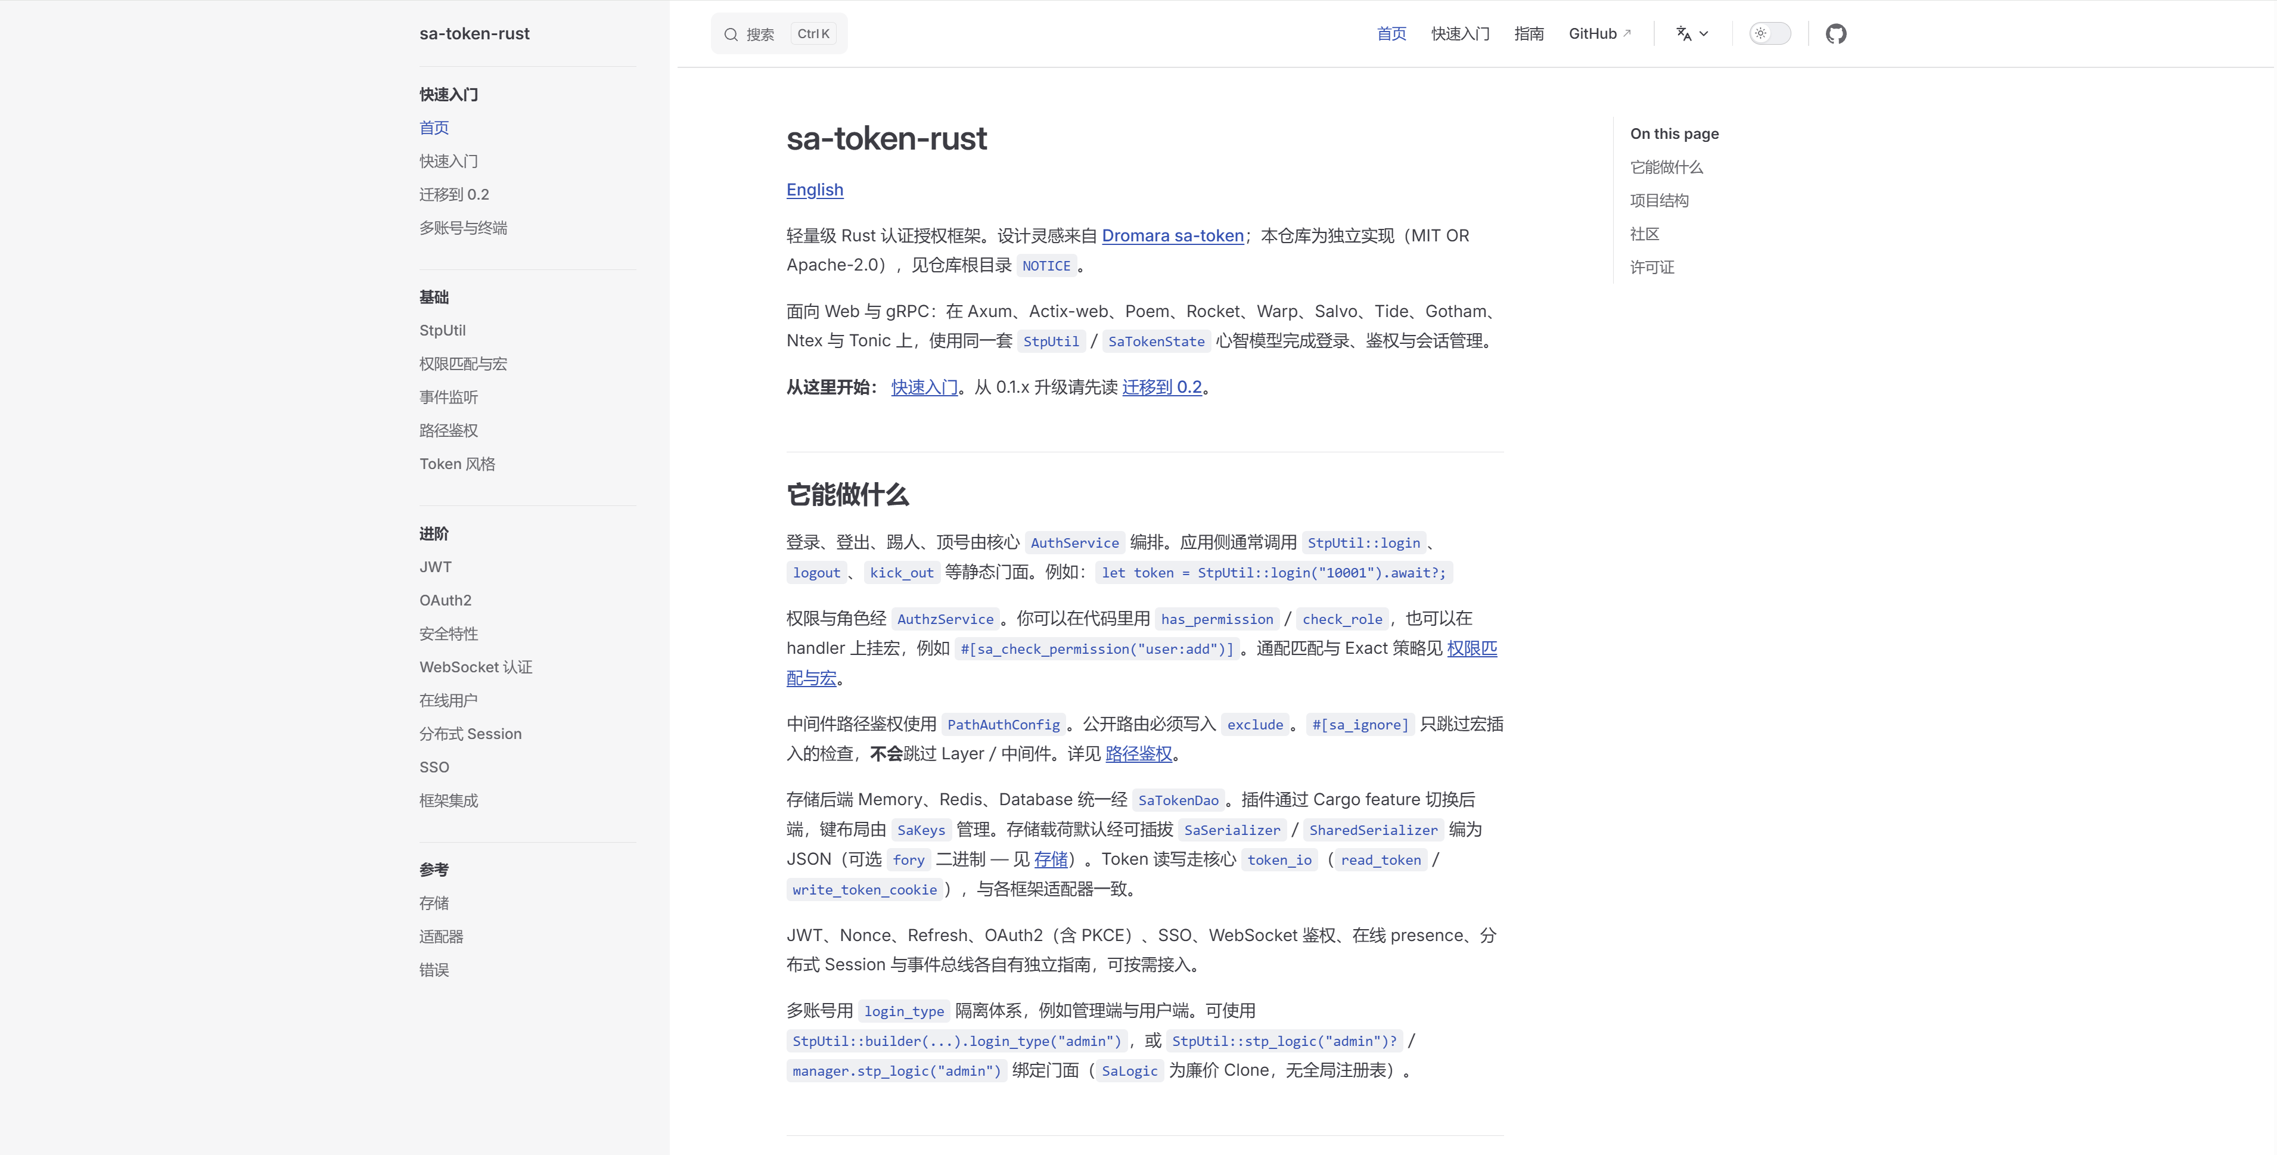Open 安全特性 in the sidebar

pyautogui.click(x=449, y=634)
